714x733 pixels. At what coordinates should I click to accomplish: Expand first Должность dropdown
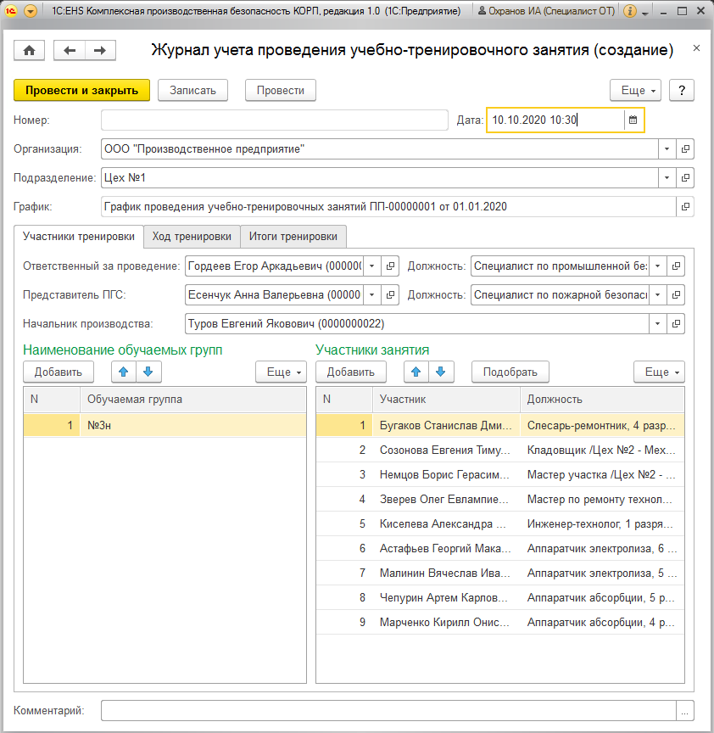[657, 266]
